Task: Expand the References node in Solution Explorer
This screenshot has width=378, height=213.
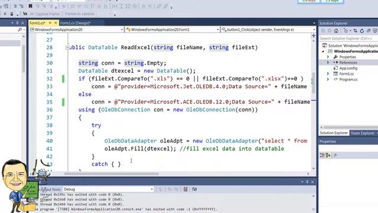Action: pyautogui.click(x=328, y=62)
